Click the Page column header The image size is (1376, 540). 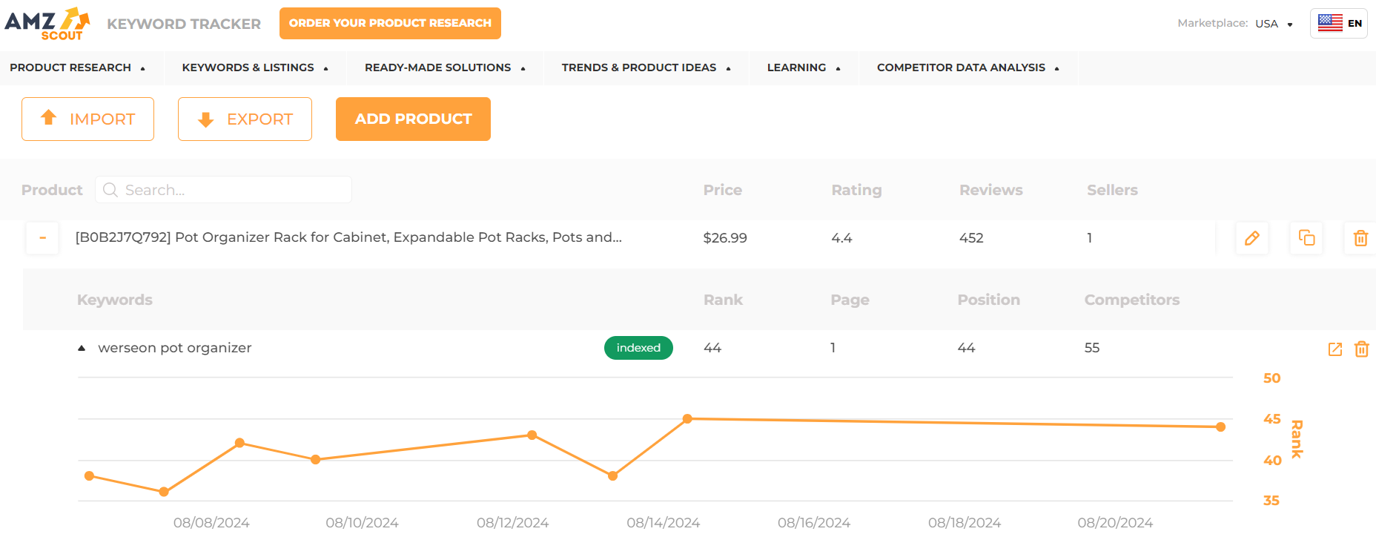tap(850, 300)
